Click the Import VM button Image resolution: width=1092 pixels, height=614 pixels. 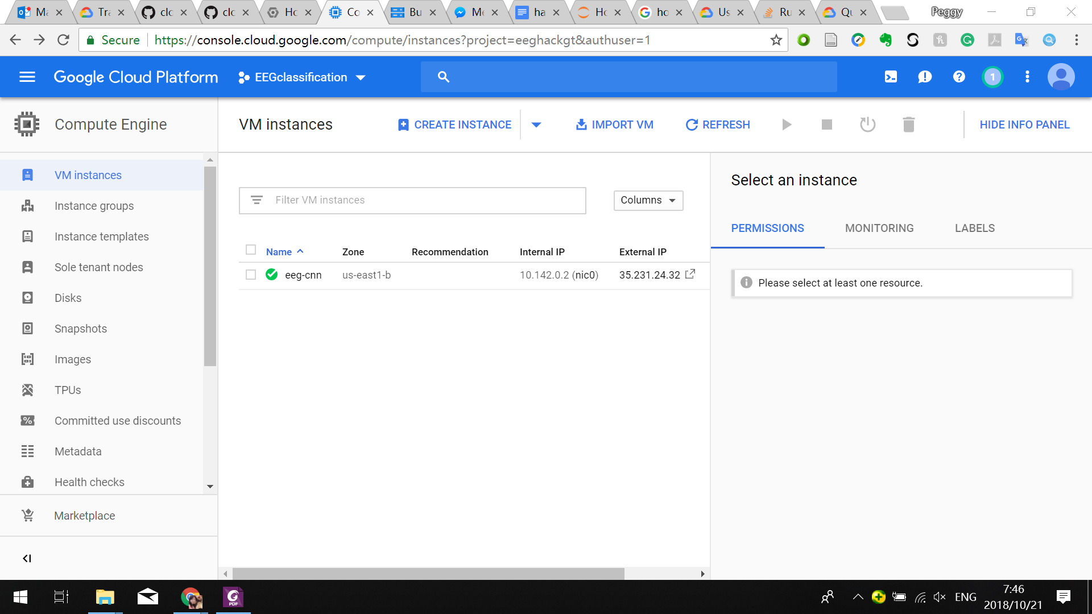click(614, 125)
